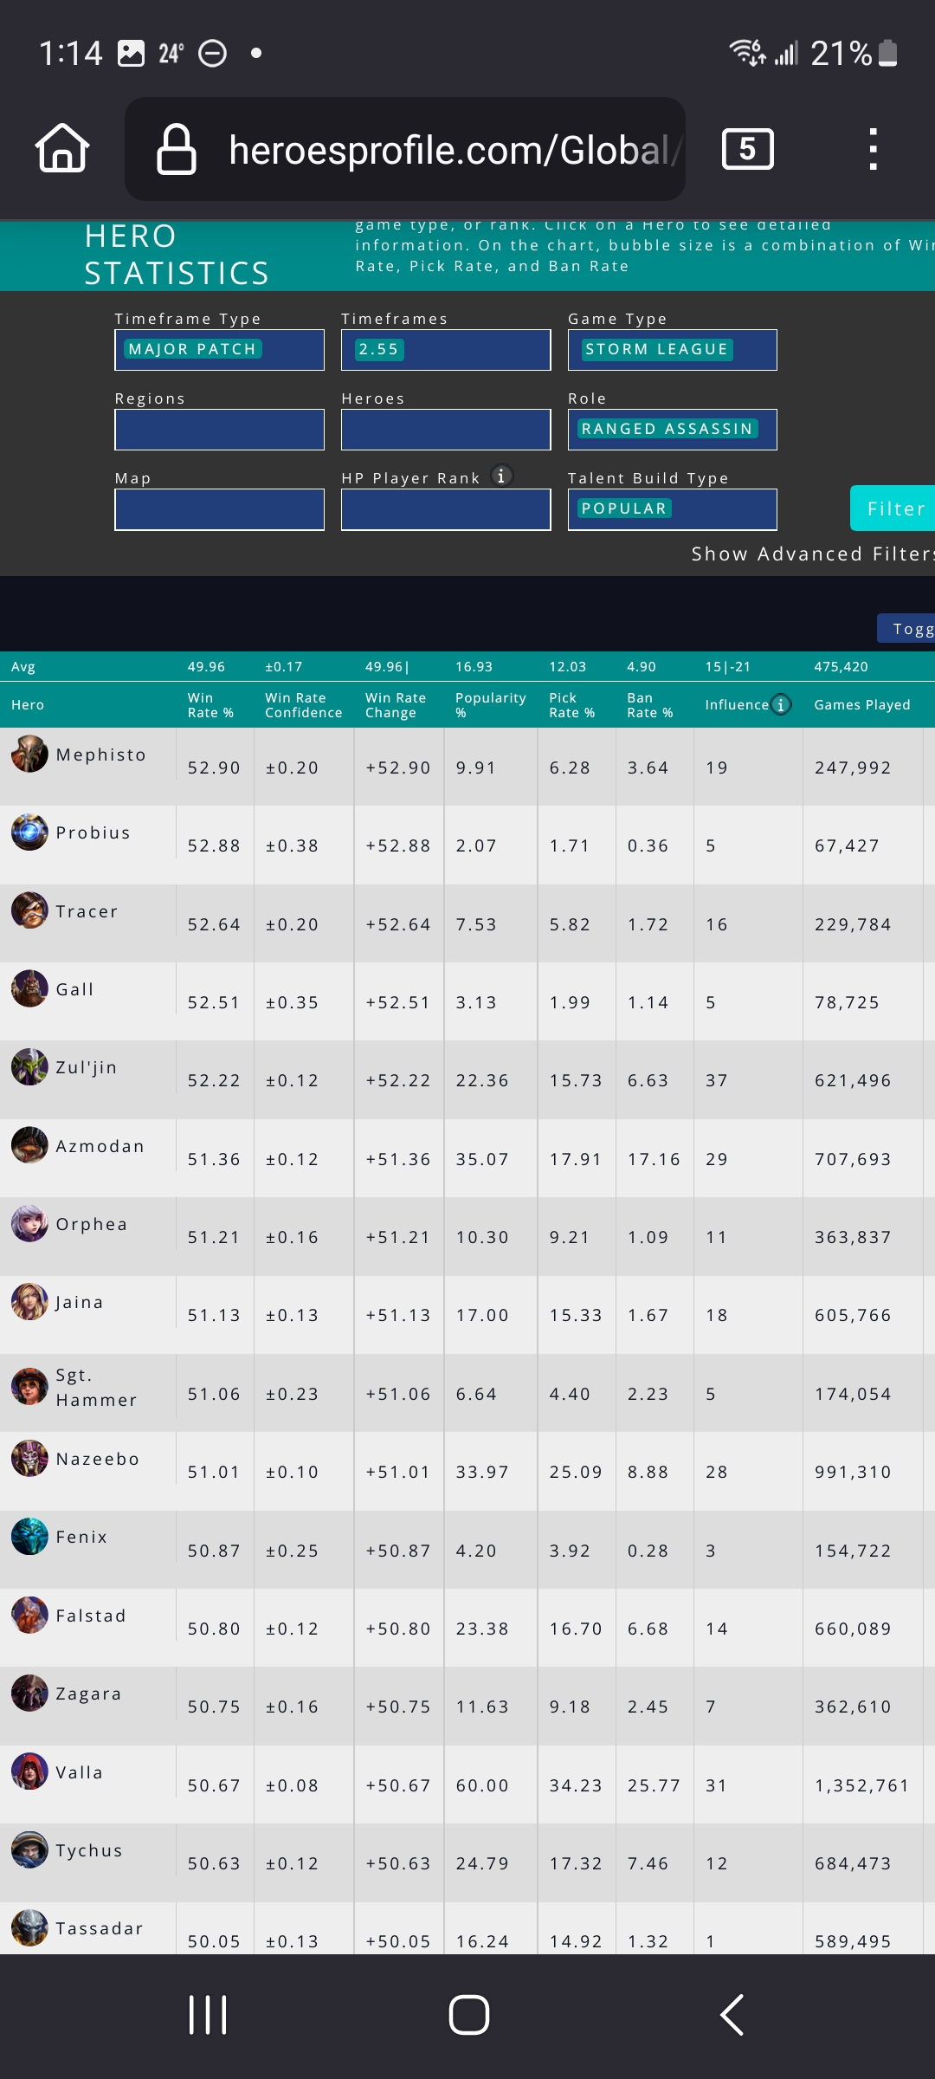Image resolution: width=935 pixels, height=2079 pixels.
Task: Click the Falstad hero portrait
Action: point(29,1615)
